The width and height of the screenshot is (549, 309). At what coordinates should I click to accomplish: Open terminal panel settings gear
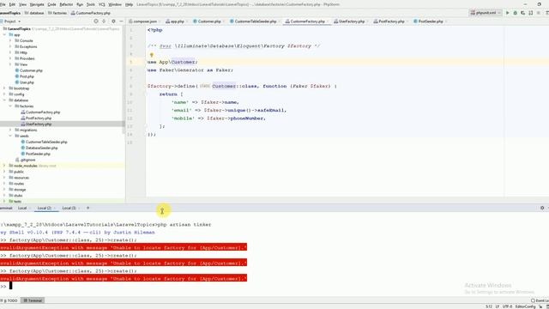pyautogui.click(x=542, y=208)
